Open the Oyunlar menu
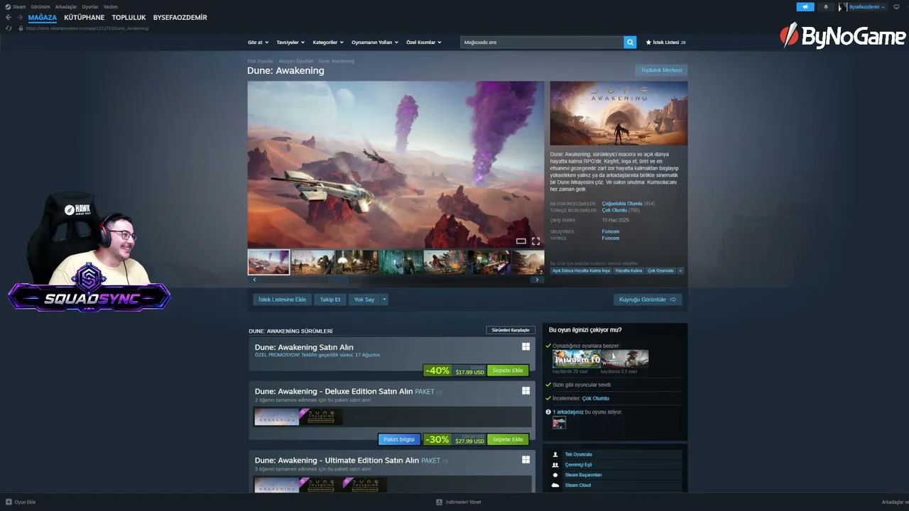The height and width of the screenshot is (511, 909). (90, 6)
